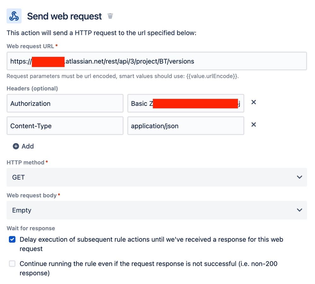
Task: Select the Content-Type header name field
Action: tap(65, 125)
